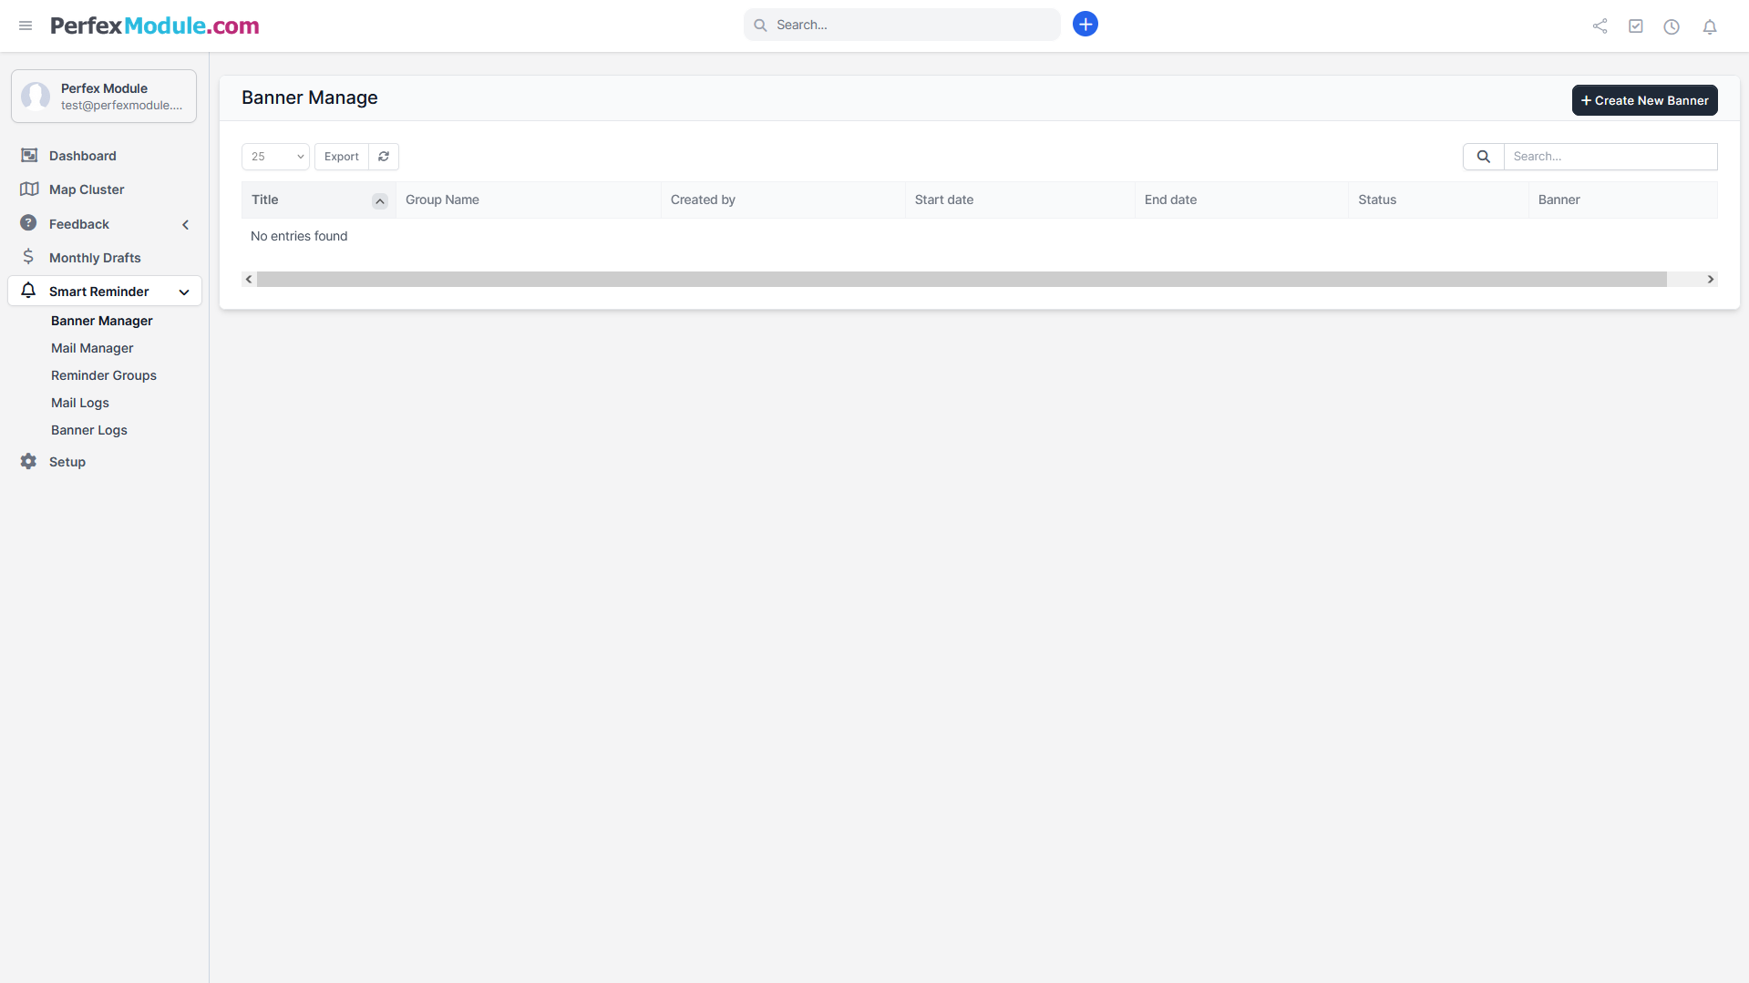Viewport: 1749px width, 983px height.
Task: Open the share icon in the header
Action: pos(1600,26)
